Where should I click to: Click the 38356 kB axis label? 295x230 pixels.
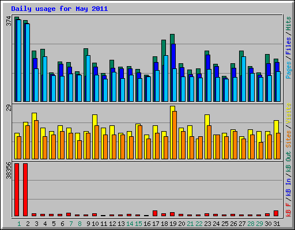(9, 170)
